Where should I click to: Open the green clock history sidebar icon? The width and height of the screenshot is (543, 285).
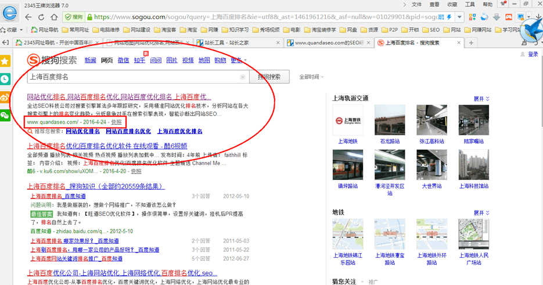[x=5, y=80]
